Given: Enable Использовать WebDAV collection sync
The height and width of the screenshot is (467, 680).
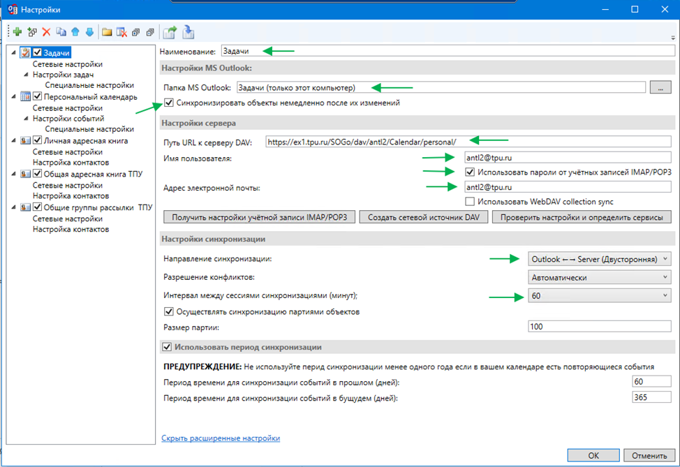Looking at the screenshot, I should (x=470, y=201).
